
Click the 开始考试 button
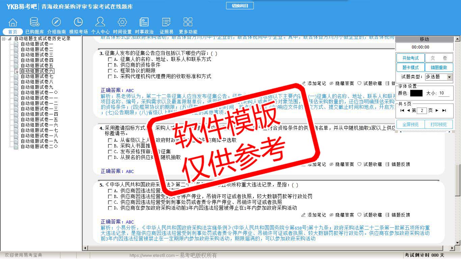coord(410,58)
